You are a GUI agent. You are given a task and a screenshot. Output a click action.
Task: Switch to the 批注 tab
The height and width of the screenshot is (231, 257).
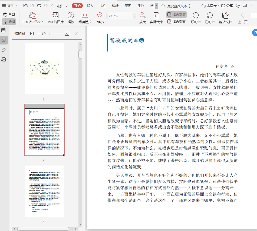click(103, 6)
